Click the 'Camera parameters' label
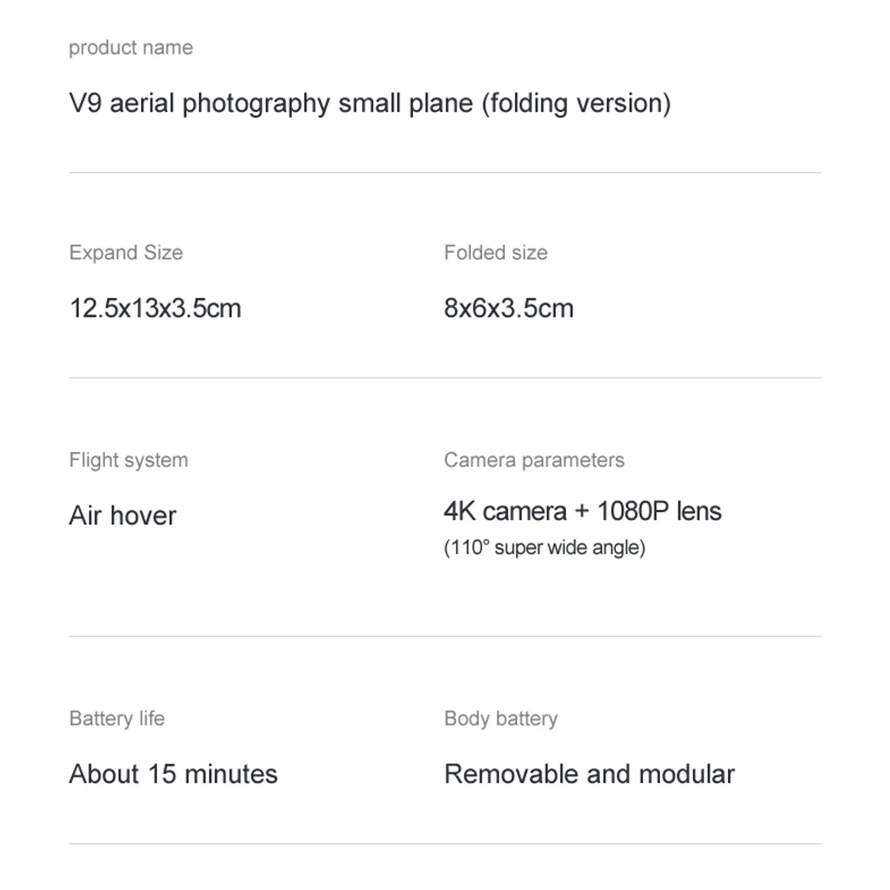 (x=534, y=460)
